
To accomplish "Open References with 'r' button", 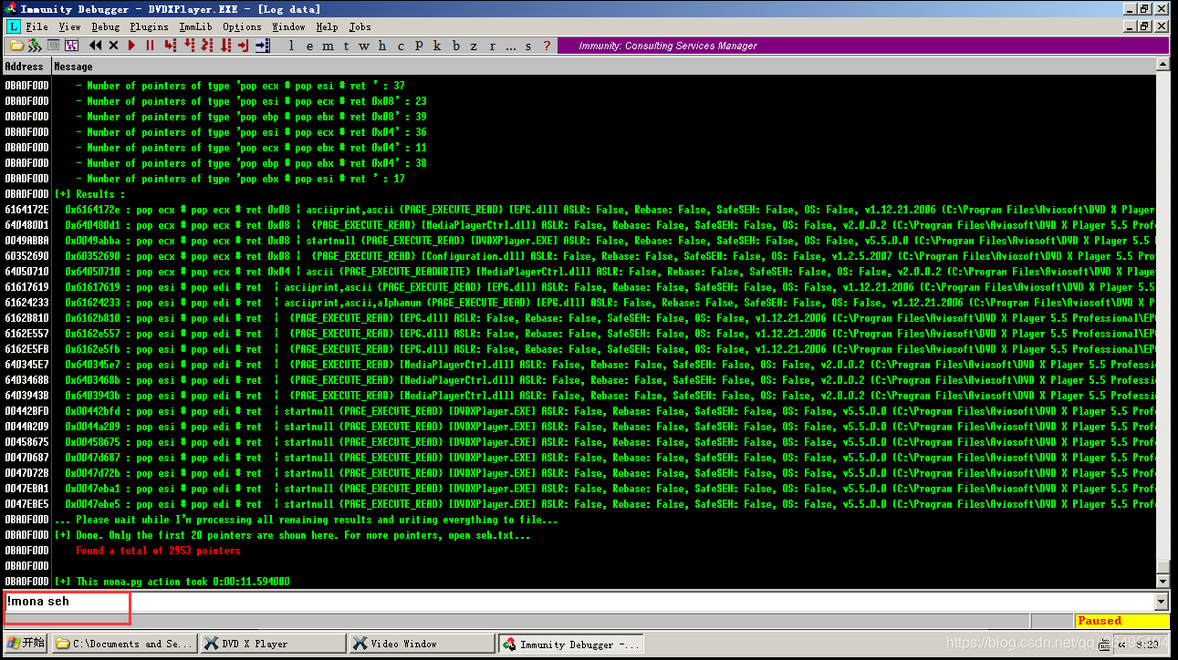I will [493, 46].
